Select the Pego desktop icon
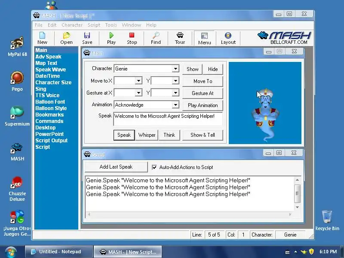The image size is (344, 258). tap(17, 81)
